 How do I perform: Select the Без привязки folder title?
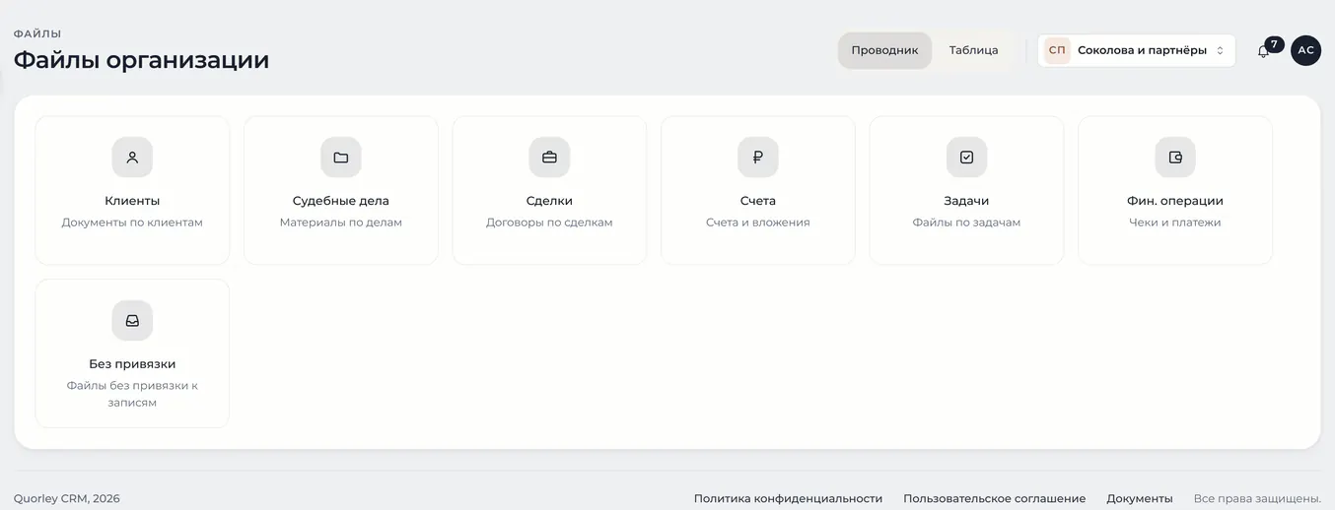click(132, 364)
